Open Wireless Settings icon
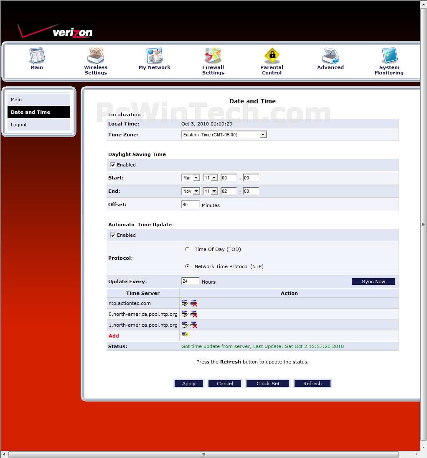The image size is (427, 458). click(96, 56)
